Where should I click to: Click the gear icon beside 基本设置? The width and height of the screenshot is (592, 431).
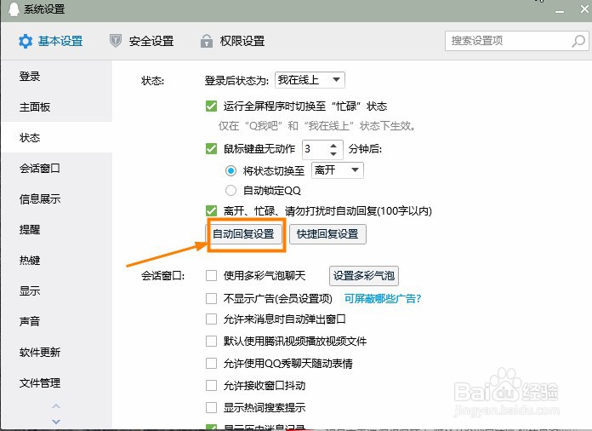(26, 41)
